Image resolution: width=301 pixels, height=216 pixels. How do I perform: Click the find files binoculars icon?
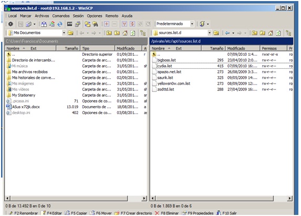[96, 24]
